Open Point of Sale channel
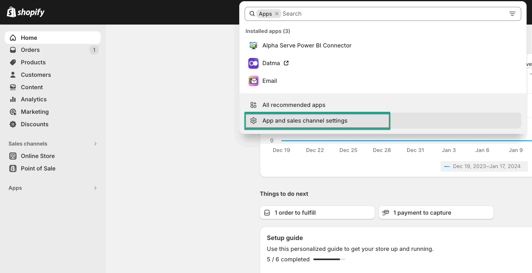 pos(38,168)
